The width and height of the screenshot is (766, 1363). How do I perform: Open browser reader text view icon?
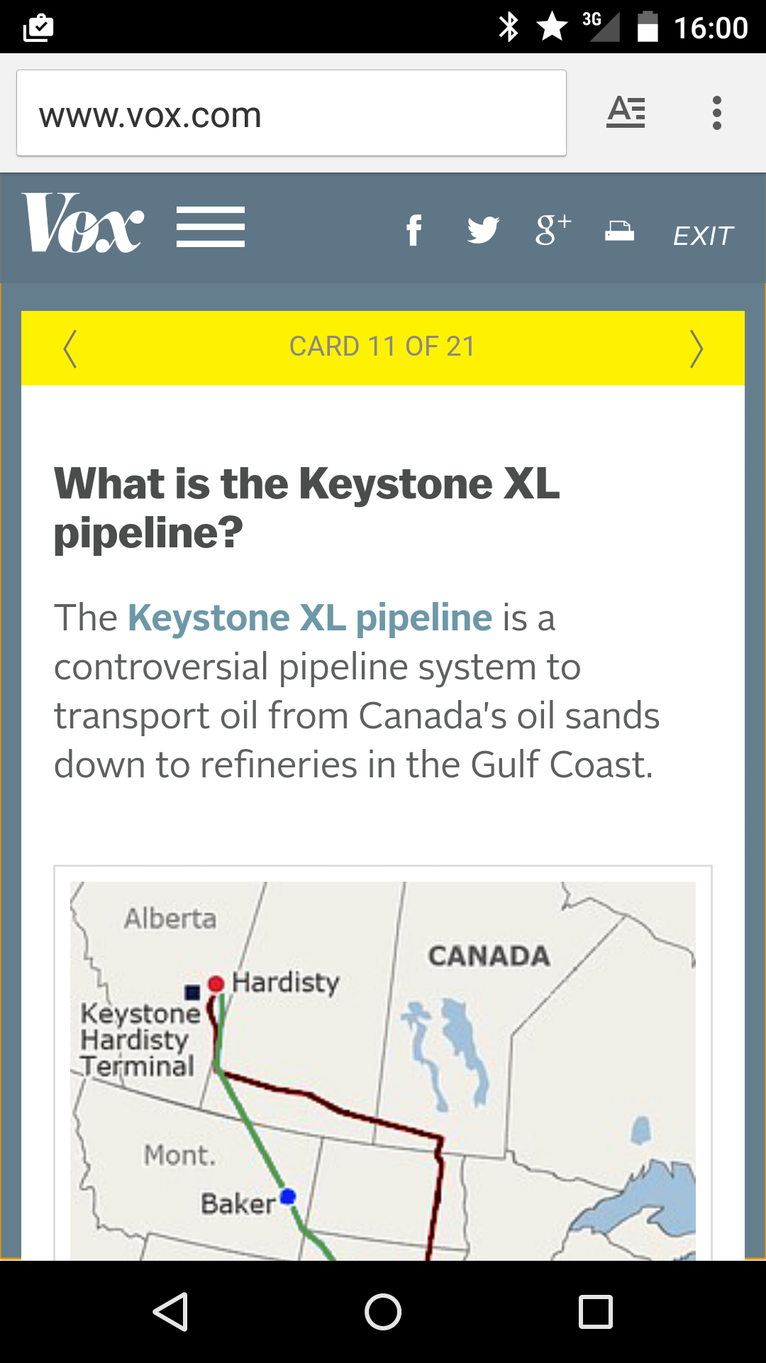click(626, 113)
